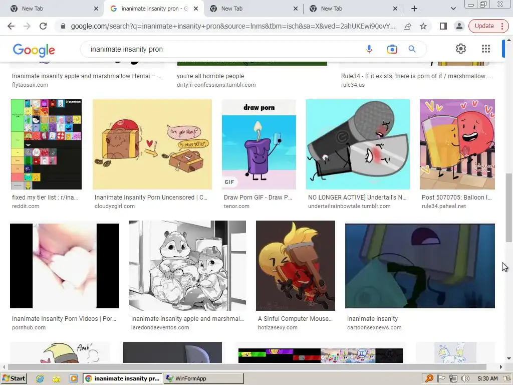Select the Chrome window taskbar button
The height and width of the screenshot is (385, 513).
point(123,378)
